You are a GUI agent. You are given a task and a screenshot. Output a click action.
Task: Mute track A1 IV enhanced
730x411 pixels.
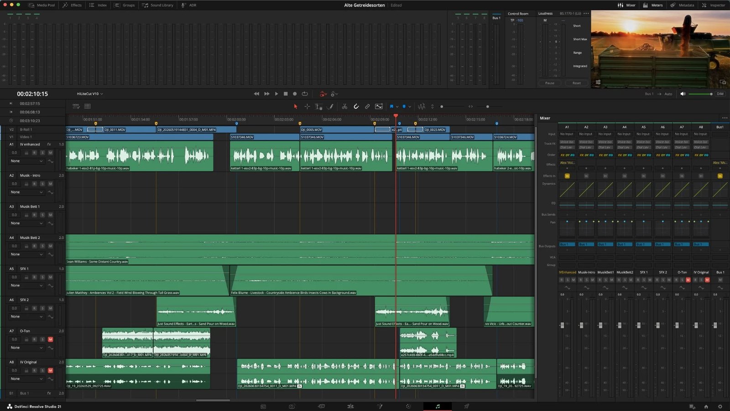(x=50, y=153)
